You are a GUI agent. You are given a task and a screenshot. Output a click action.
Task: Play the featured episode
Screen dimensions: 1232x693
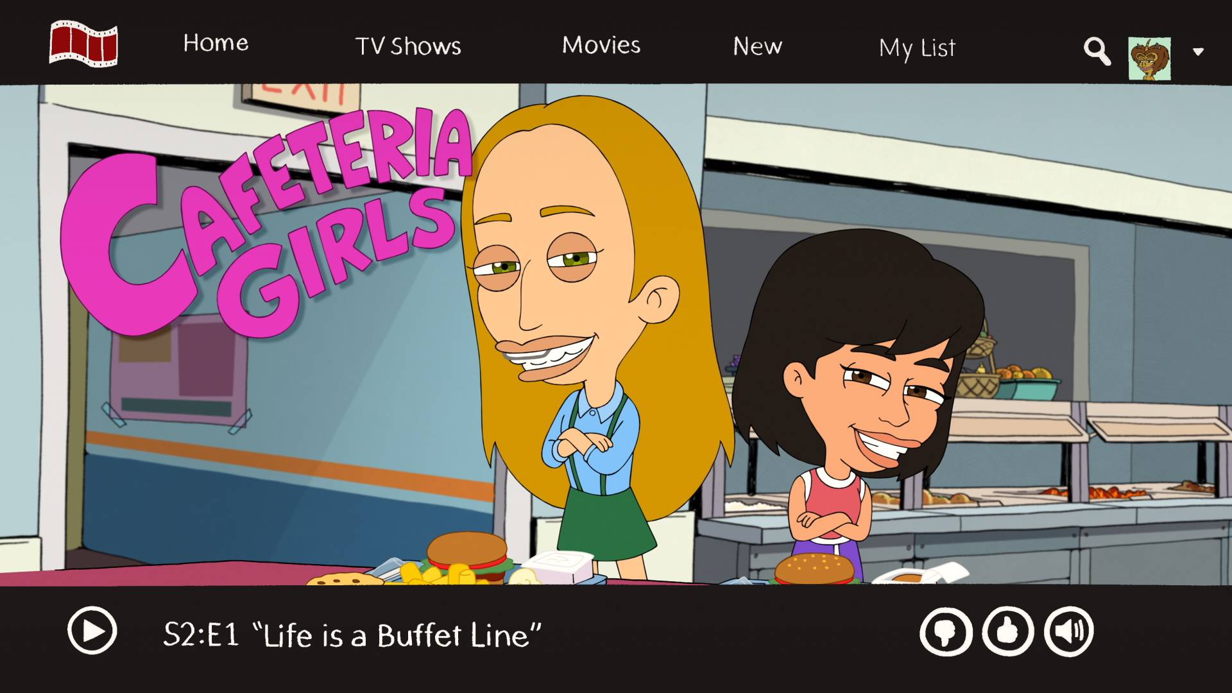tap(92, 631)
